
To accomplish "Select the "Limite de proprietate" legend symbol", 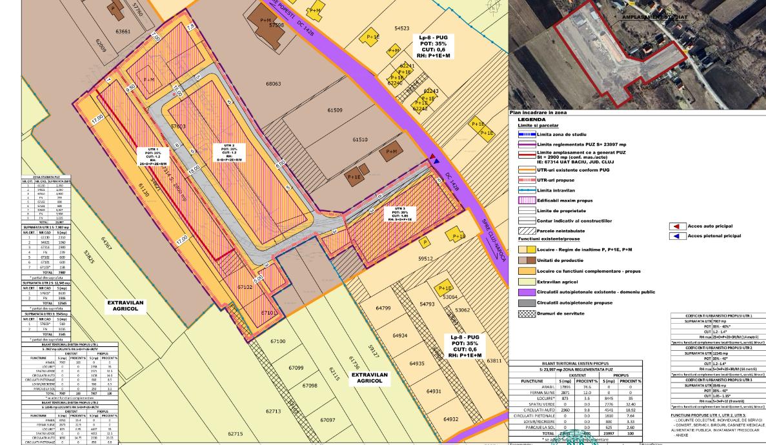I will (x=527, y=210).
